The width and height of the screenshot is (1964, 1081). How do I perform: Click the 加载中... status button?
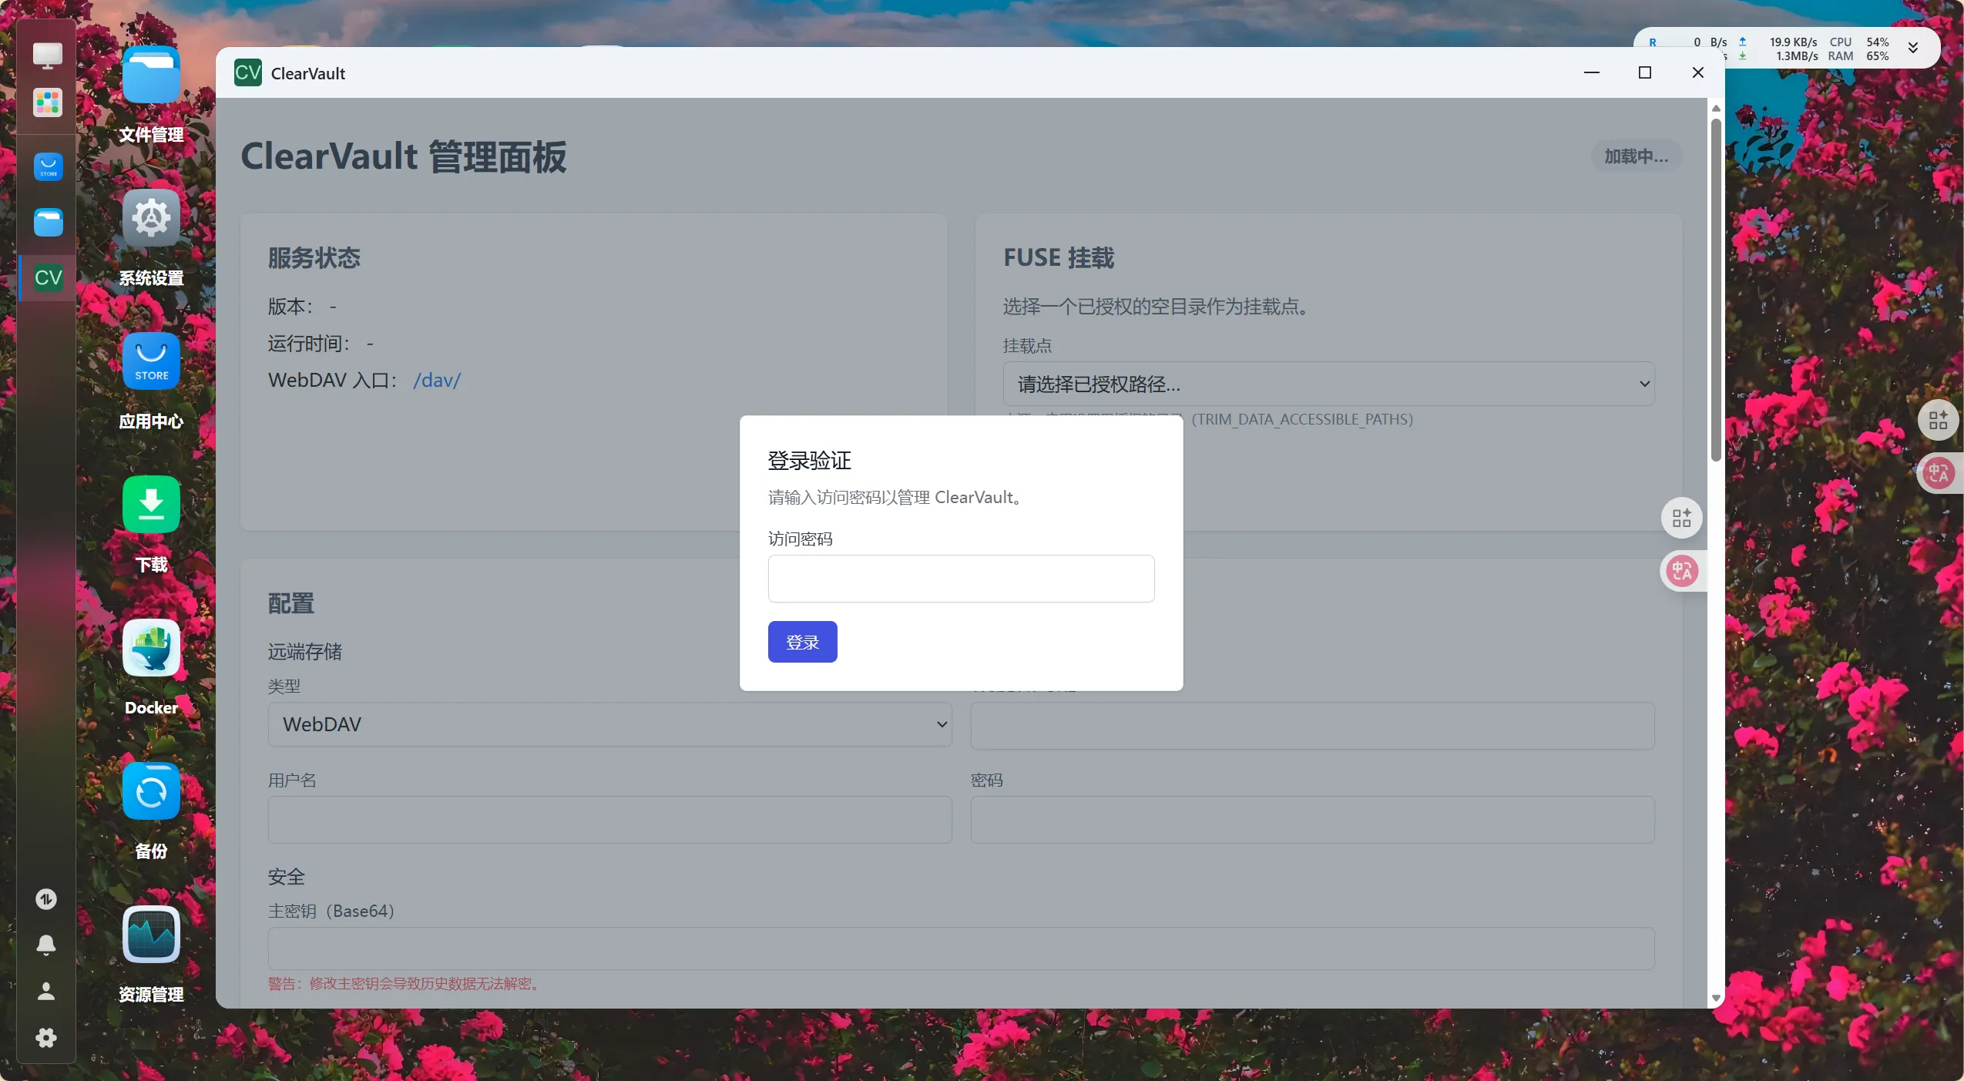(x=1636, y=156)
